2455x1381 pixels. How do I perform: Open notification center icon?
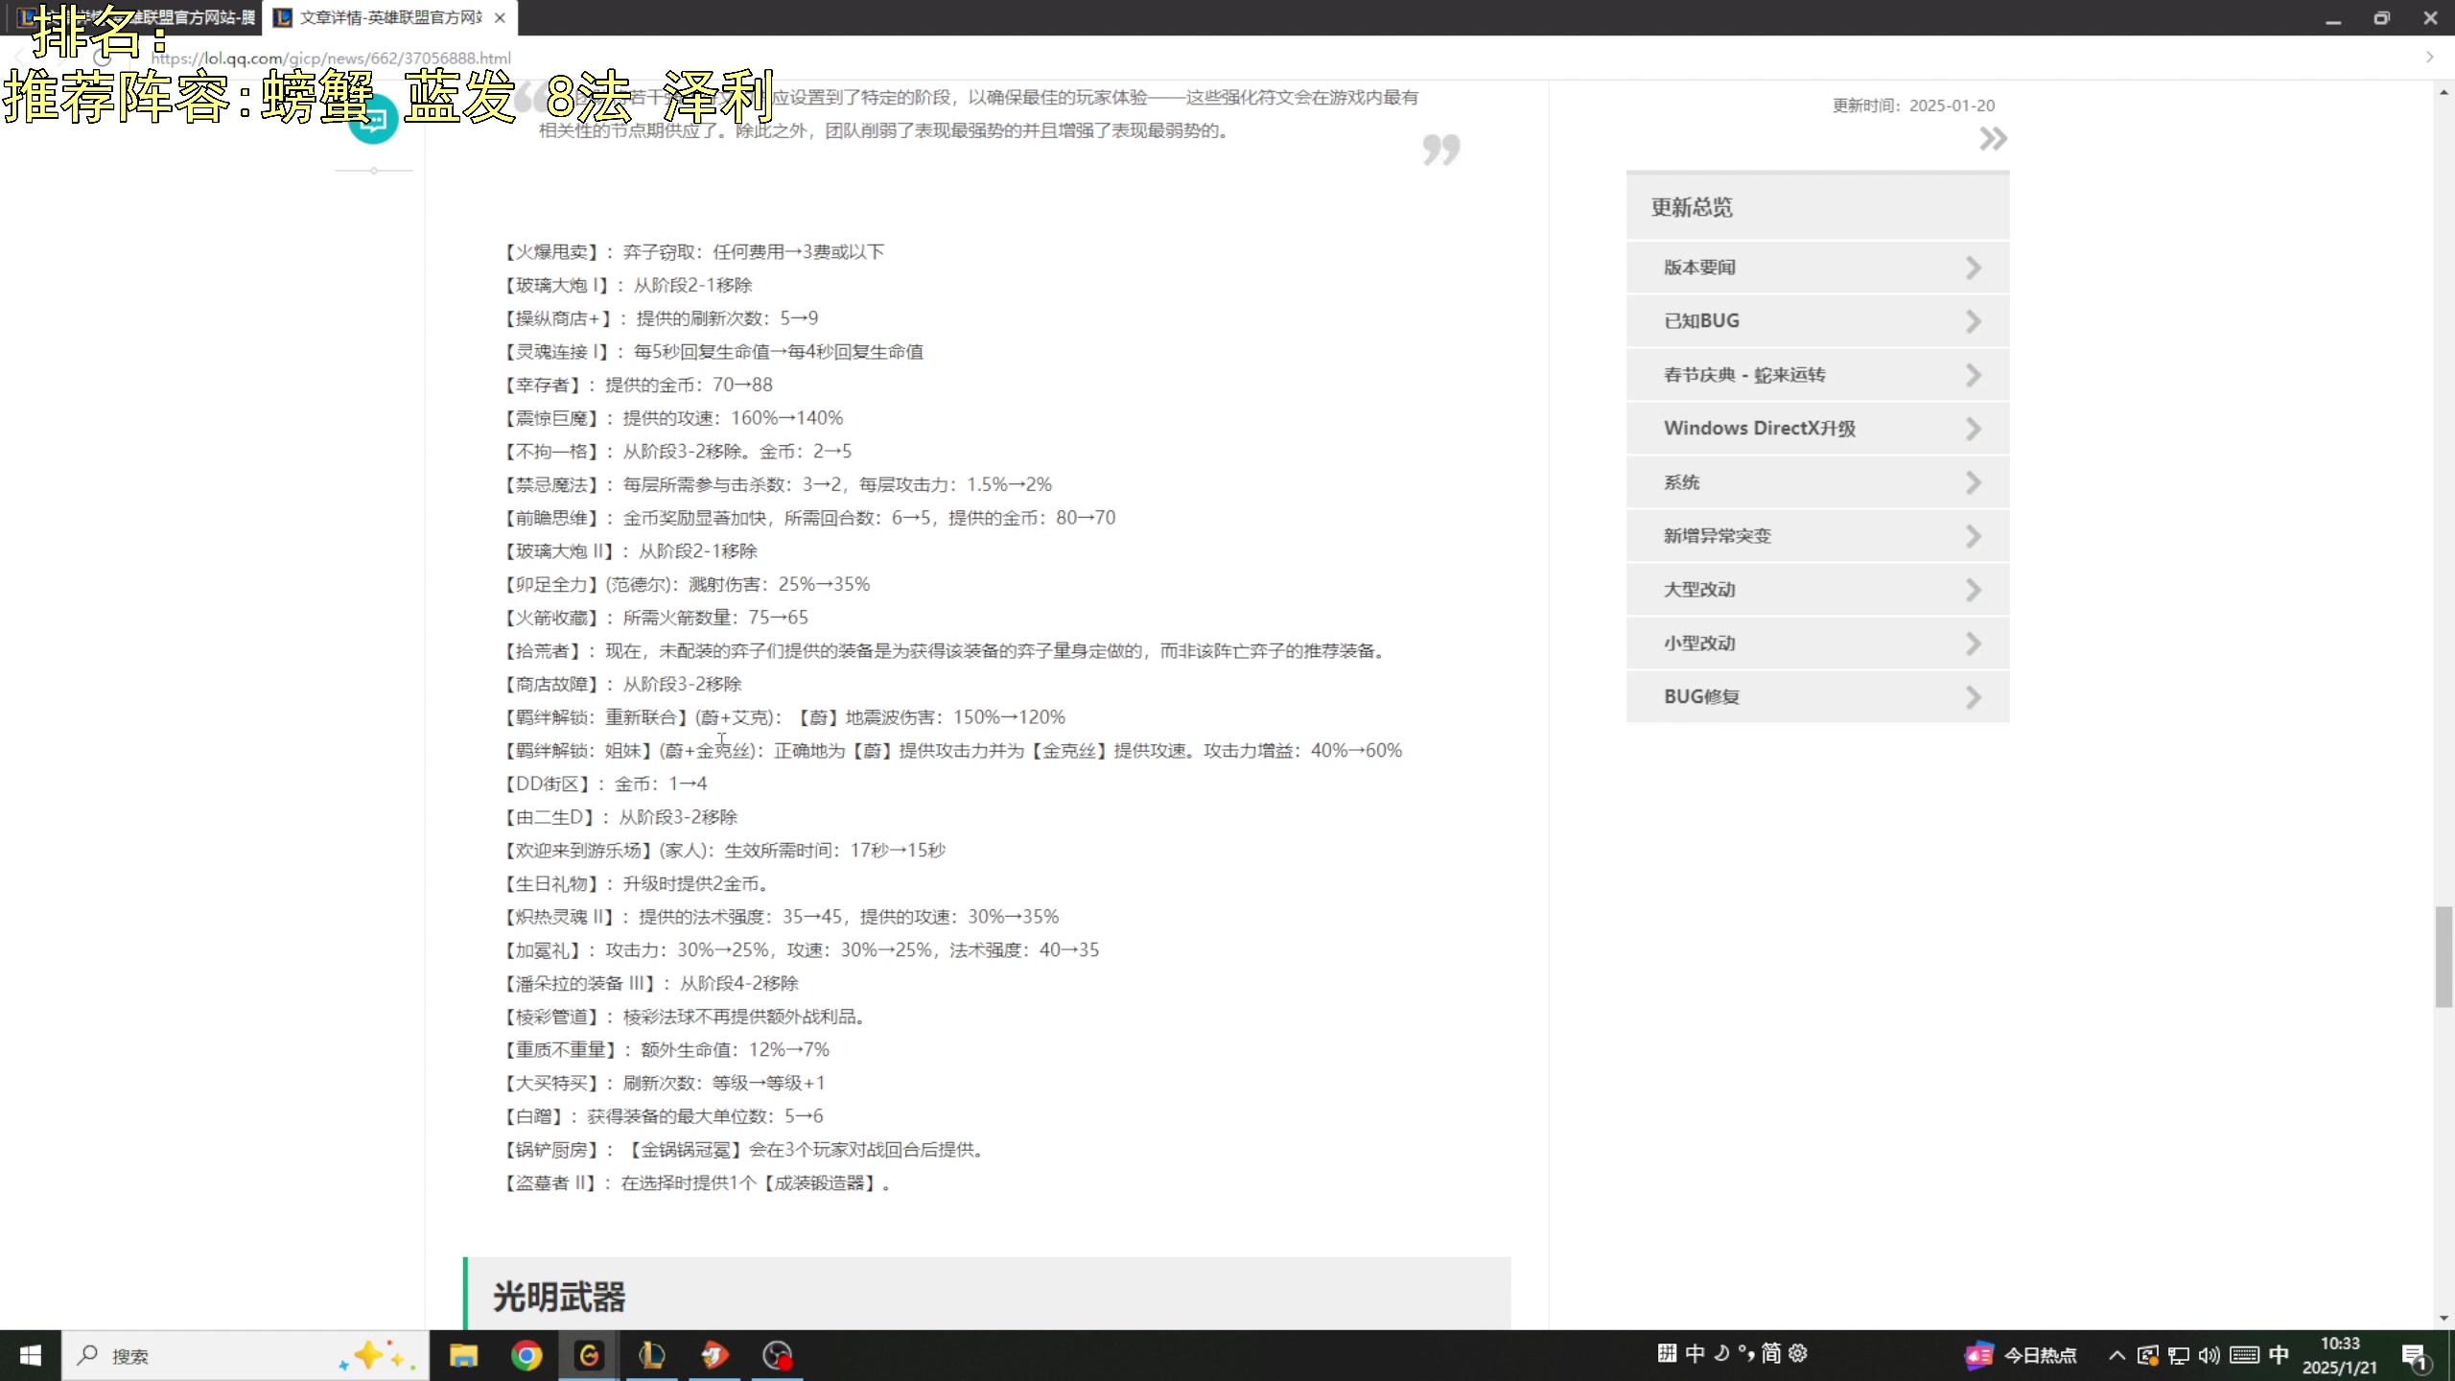(x=2415, y=1356)
